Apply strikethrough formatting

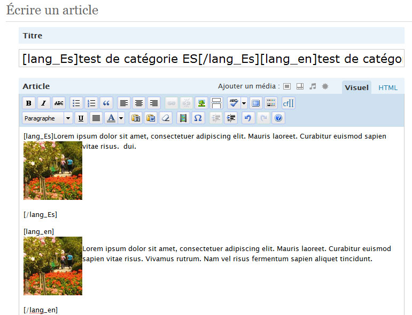click(x=59, y=103)
